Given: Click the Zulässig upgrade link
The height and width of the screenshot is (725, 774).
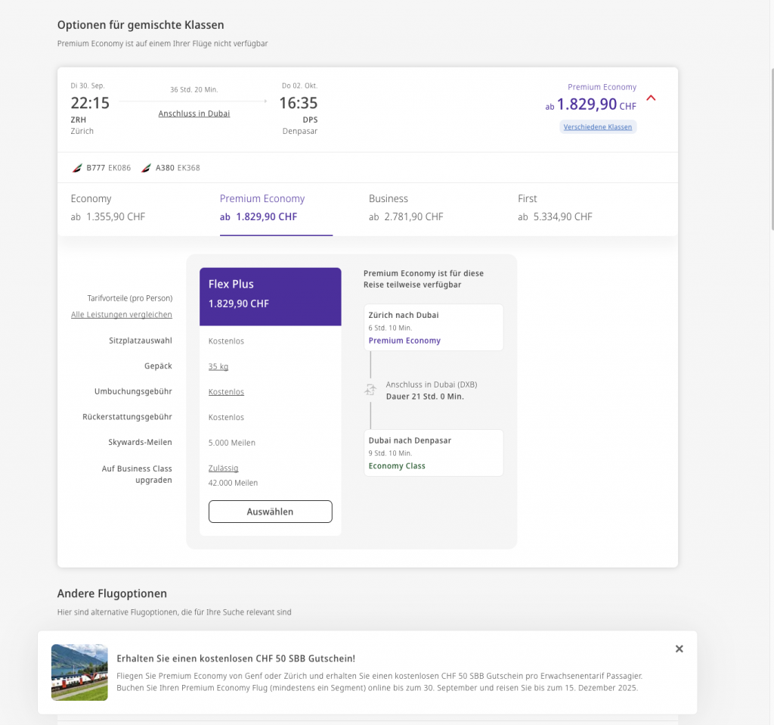Looking at the screenshot, I should coord(223,468).
